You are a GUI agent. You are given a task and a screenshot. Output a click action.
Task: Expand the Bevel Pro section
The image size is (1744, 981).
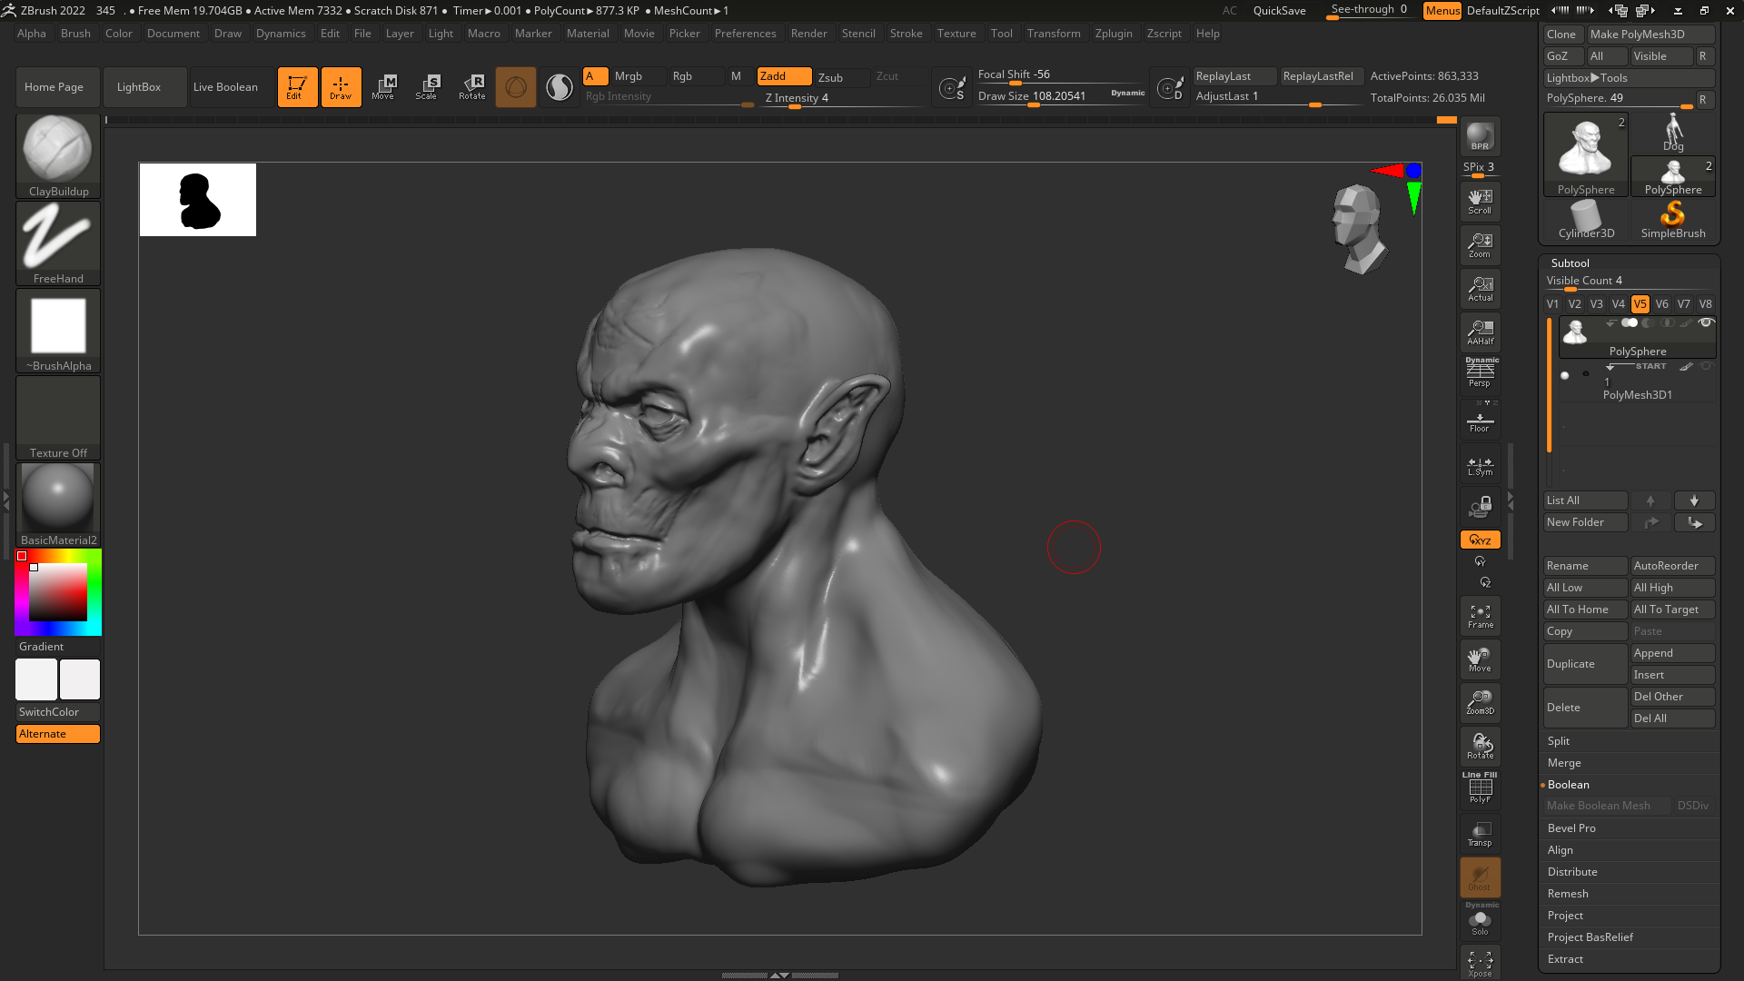pos(1571,828)
